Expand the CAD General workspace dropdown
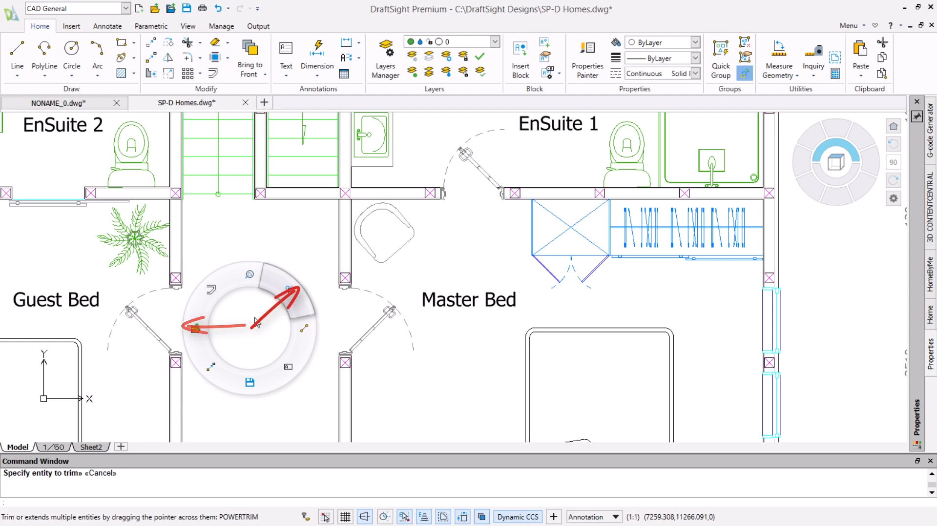 tap(125, 8)
